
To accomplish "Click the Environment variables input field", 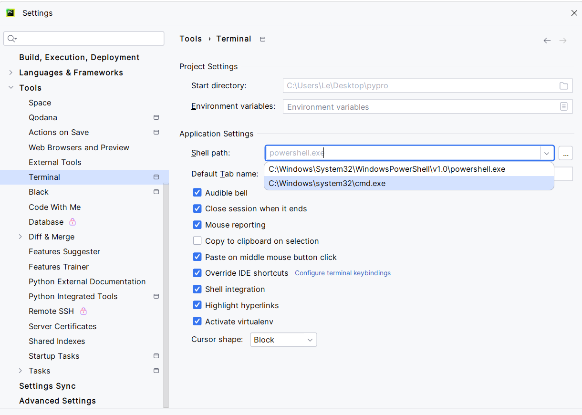I will pos(420,107).
